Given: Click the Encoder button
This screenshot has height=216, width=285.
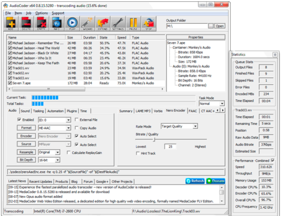Looking at the screenshot, I should click(x=26, y=136).
